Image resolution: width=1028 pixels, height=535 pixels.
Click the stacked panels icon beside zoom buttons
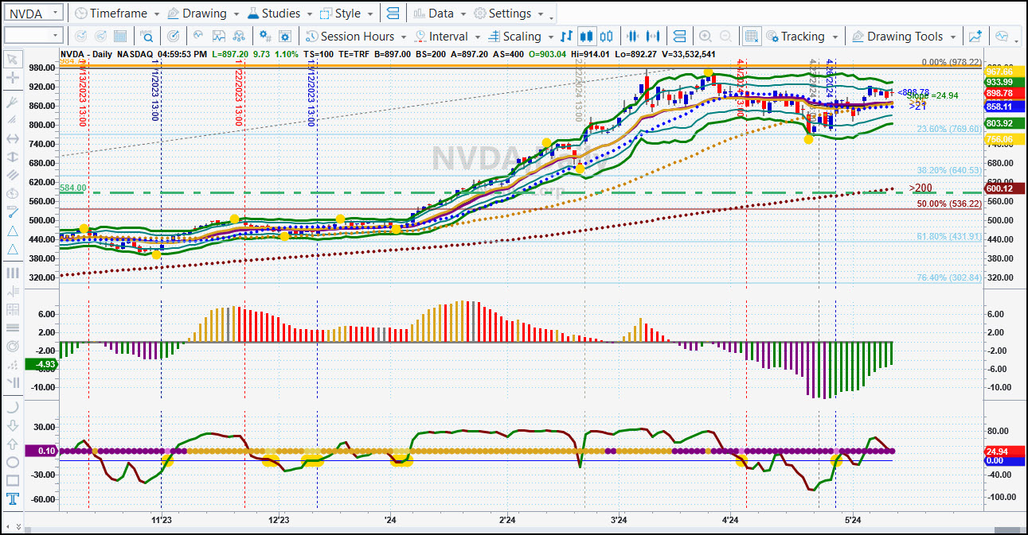tap(679, 36)
